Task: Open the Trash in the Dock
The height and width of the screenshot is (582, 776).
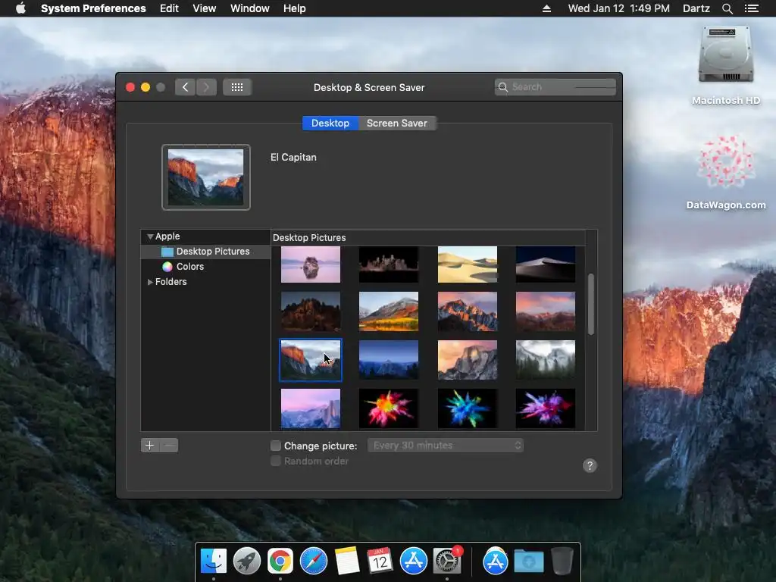Action: coord(562,561)
